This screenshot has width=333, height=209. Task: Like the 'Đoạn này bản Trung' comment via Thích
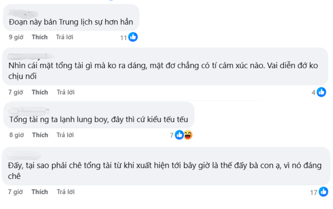pos(40,37)
